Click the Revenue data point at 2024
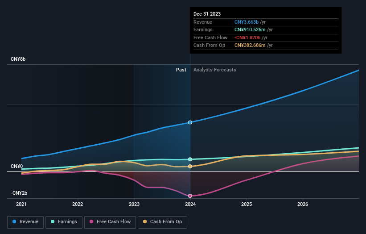Screen dimensions: 366x234 coord(190,122)
